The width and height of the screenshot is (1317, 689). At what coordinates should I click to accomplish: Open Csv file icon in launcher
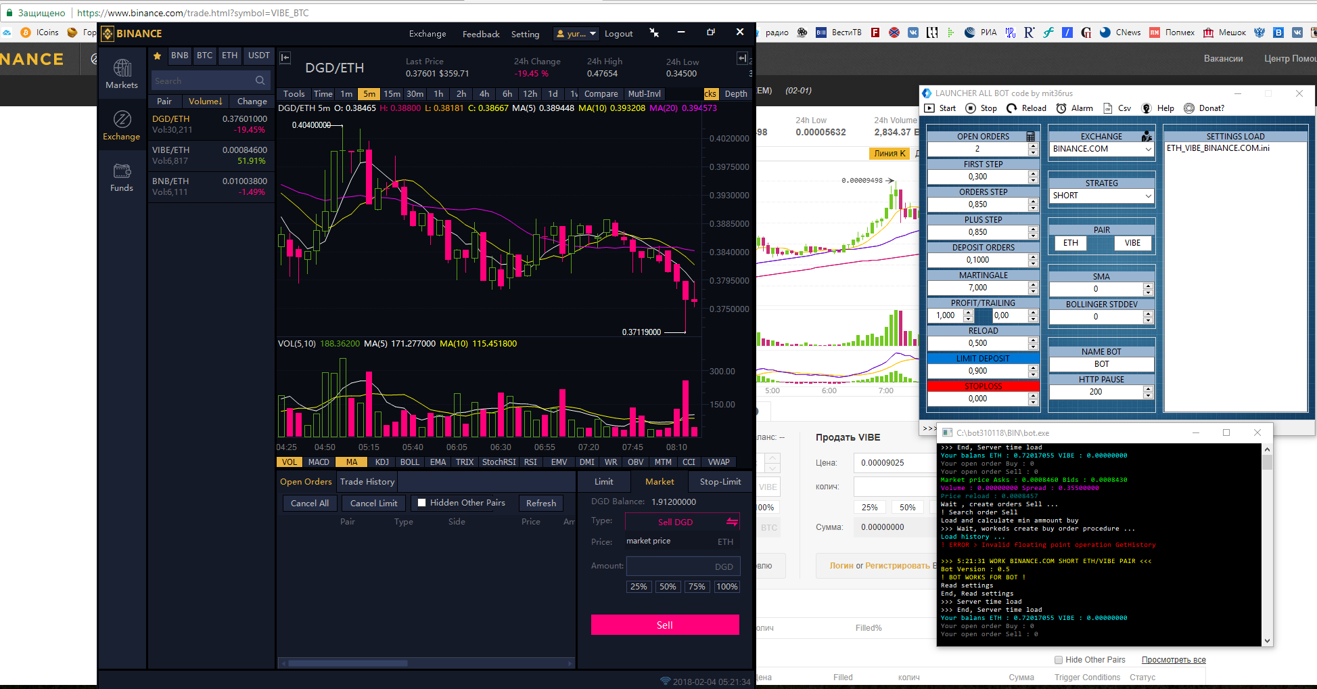click(1108, 108)
